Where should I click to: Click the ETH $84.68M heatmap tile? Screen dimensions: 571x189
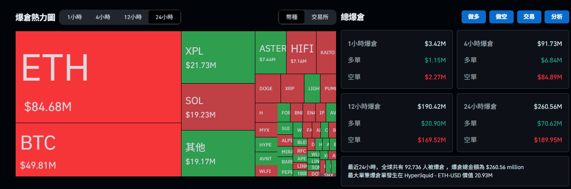pos(98,77)
